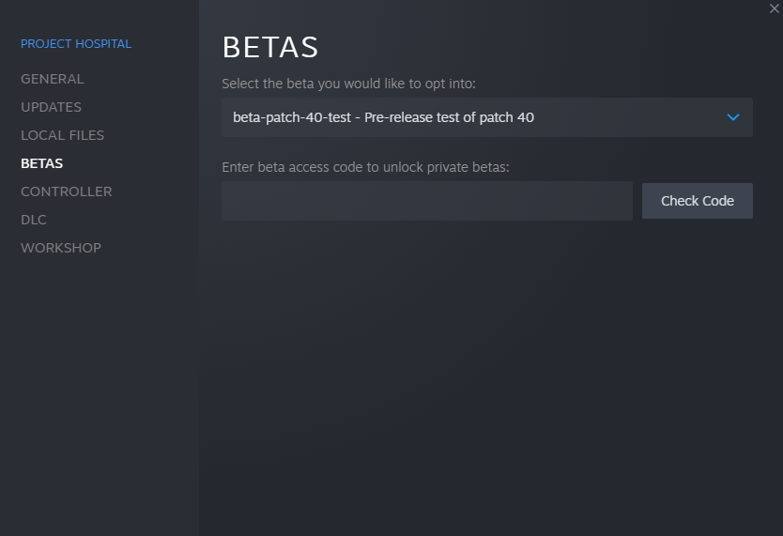This screenshot has height=536, width=783.
Task: Click the blue chevron on beta dropdown
Action: coord(733,117)
